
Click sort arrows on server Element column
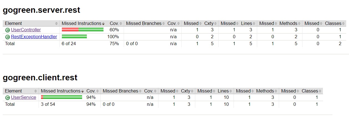[57, 24]
